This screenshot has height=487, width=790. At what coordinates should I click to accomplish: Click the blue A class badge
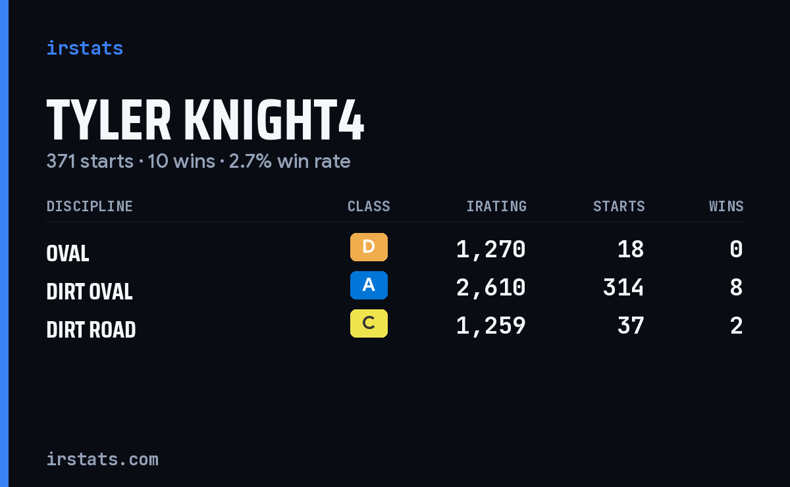(369, 286)
